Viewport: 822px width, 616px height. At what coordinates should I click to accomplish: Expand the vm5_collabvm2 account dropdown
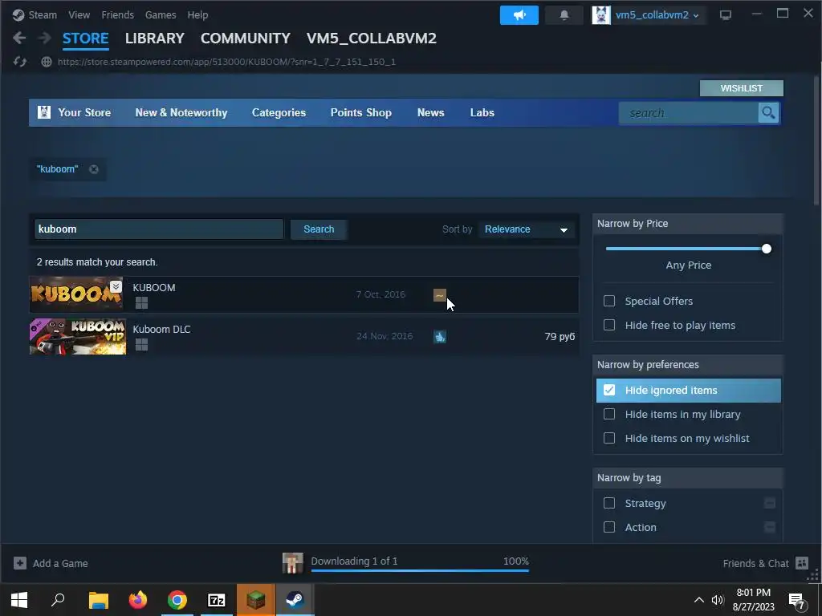point(696,16)
